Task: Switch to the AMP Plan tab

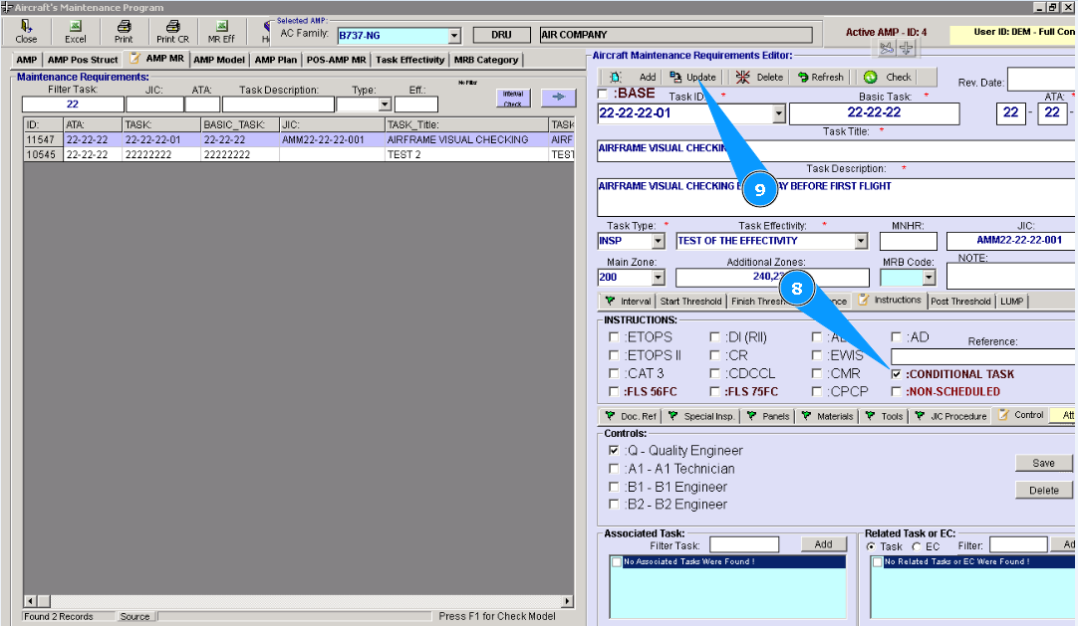Action: [x=276, y=60]
